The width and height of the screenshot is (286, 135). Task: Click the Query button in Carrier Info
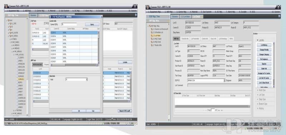pyautogui.click(x=92, y=24)
